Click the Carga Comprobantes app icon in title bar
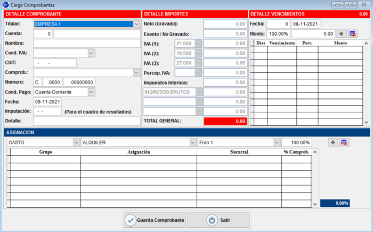373x232 pixels. tap(5, 4)
